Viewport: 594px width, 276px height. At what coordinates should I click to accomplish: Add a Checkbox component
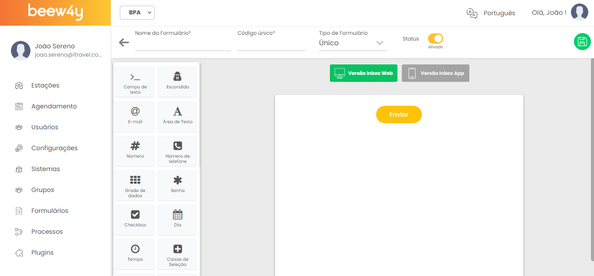pos(135,219)
